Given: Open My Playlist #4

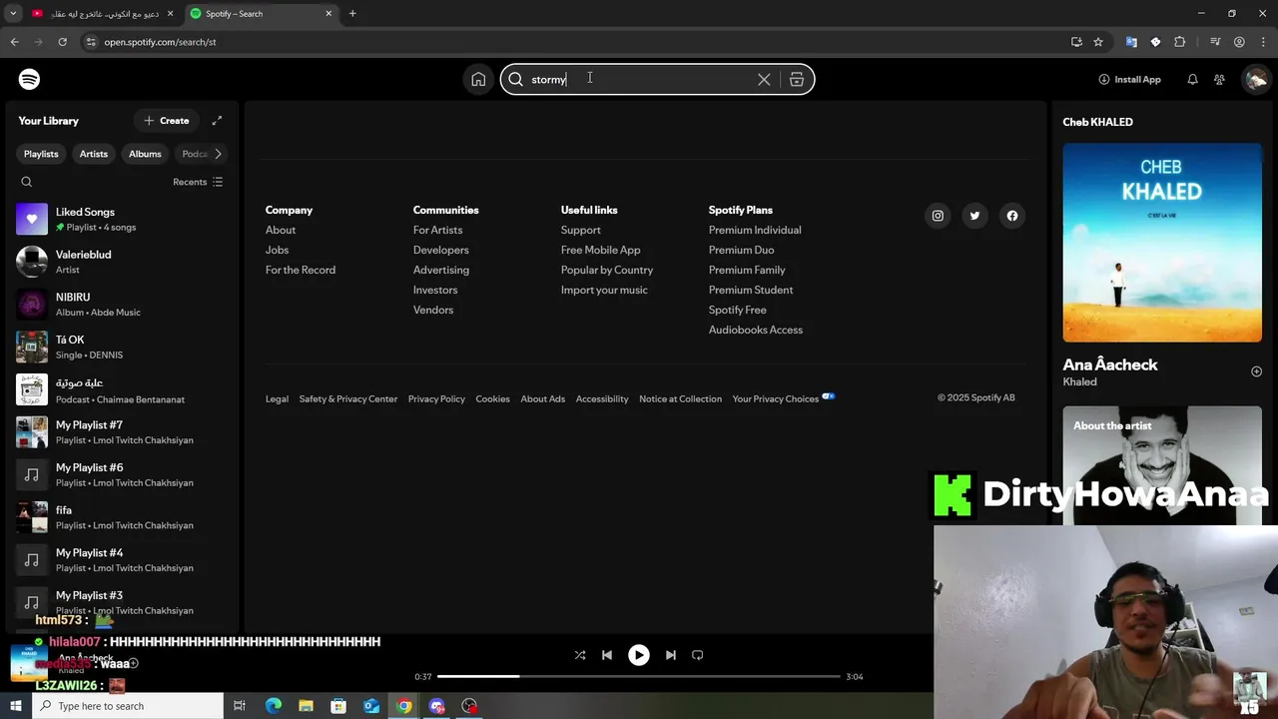Looking at the screenshot, I should tap(120, 560).
